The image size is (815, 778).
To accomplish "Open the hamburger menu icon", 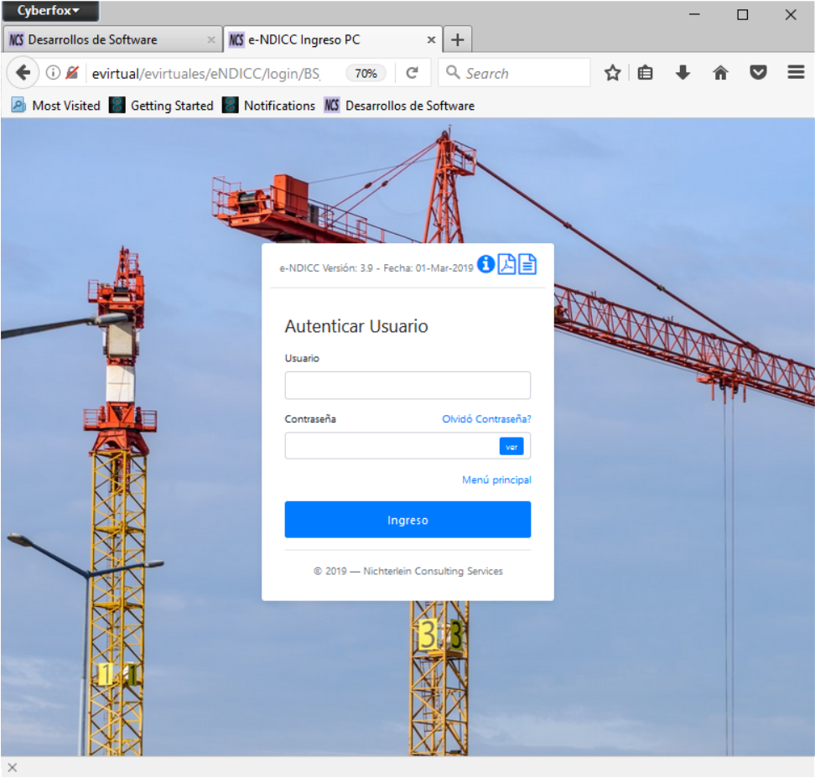I will tap(796, 73).
